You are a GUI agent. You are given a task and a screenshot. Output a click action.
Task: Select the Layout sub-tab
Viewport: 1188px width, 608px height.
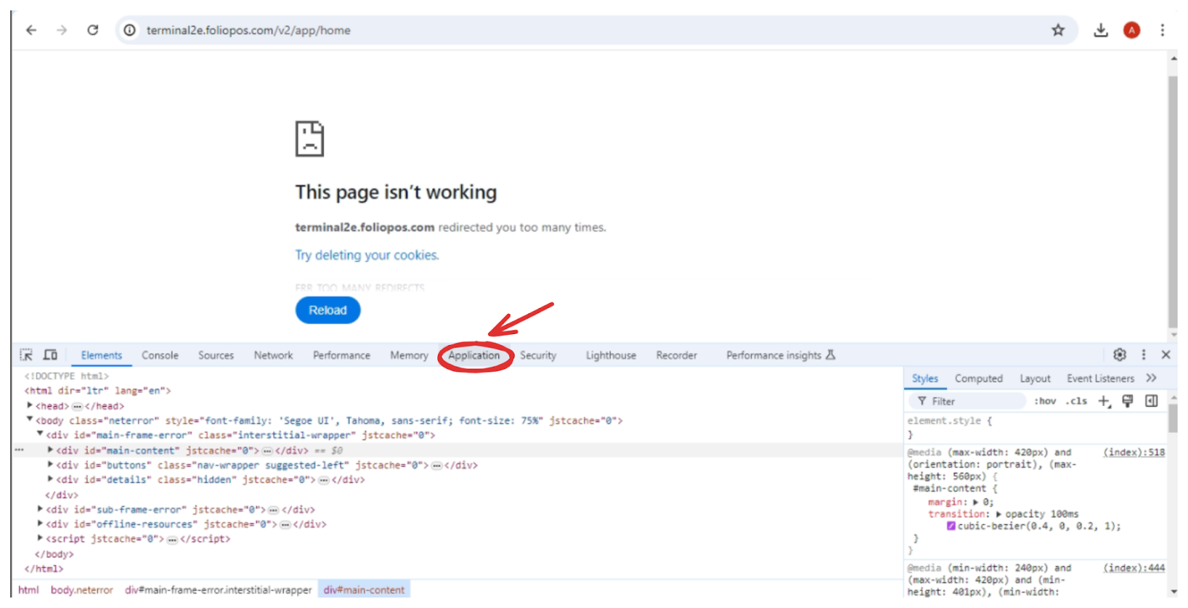point(1035,379)
